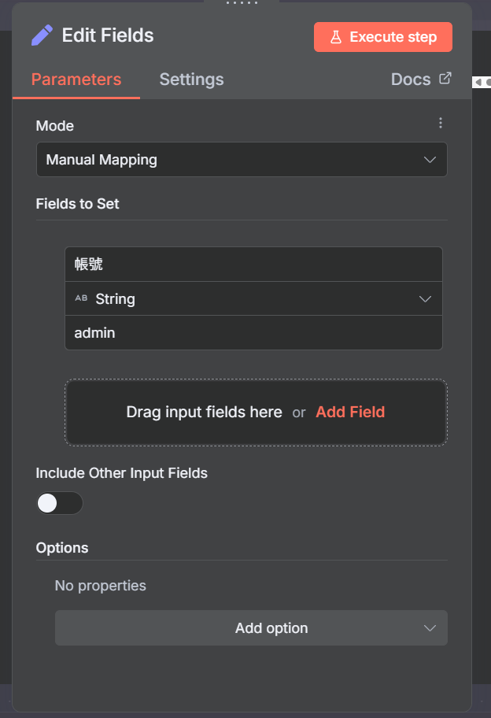Click the AB string type icon
This screenshot has height=718, width=491.
click(x=81, y=299)
